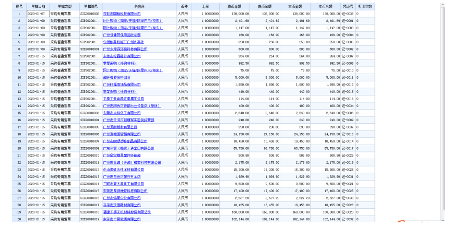
Task: Click voucher number 记-0001
Action: tap(348, 21)
